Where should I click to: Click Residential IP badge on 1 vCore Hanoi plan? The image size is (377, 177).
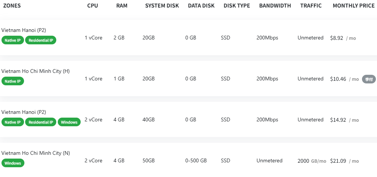pyautogui.click(x=41, y=40)
